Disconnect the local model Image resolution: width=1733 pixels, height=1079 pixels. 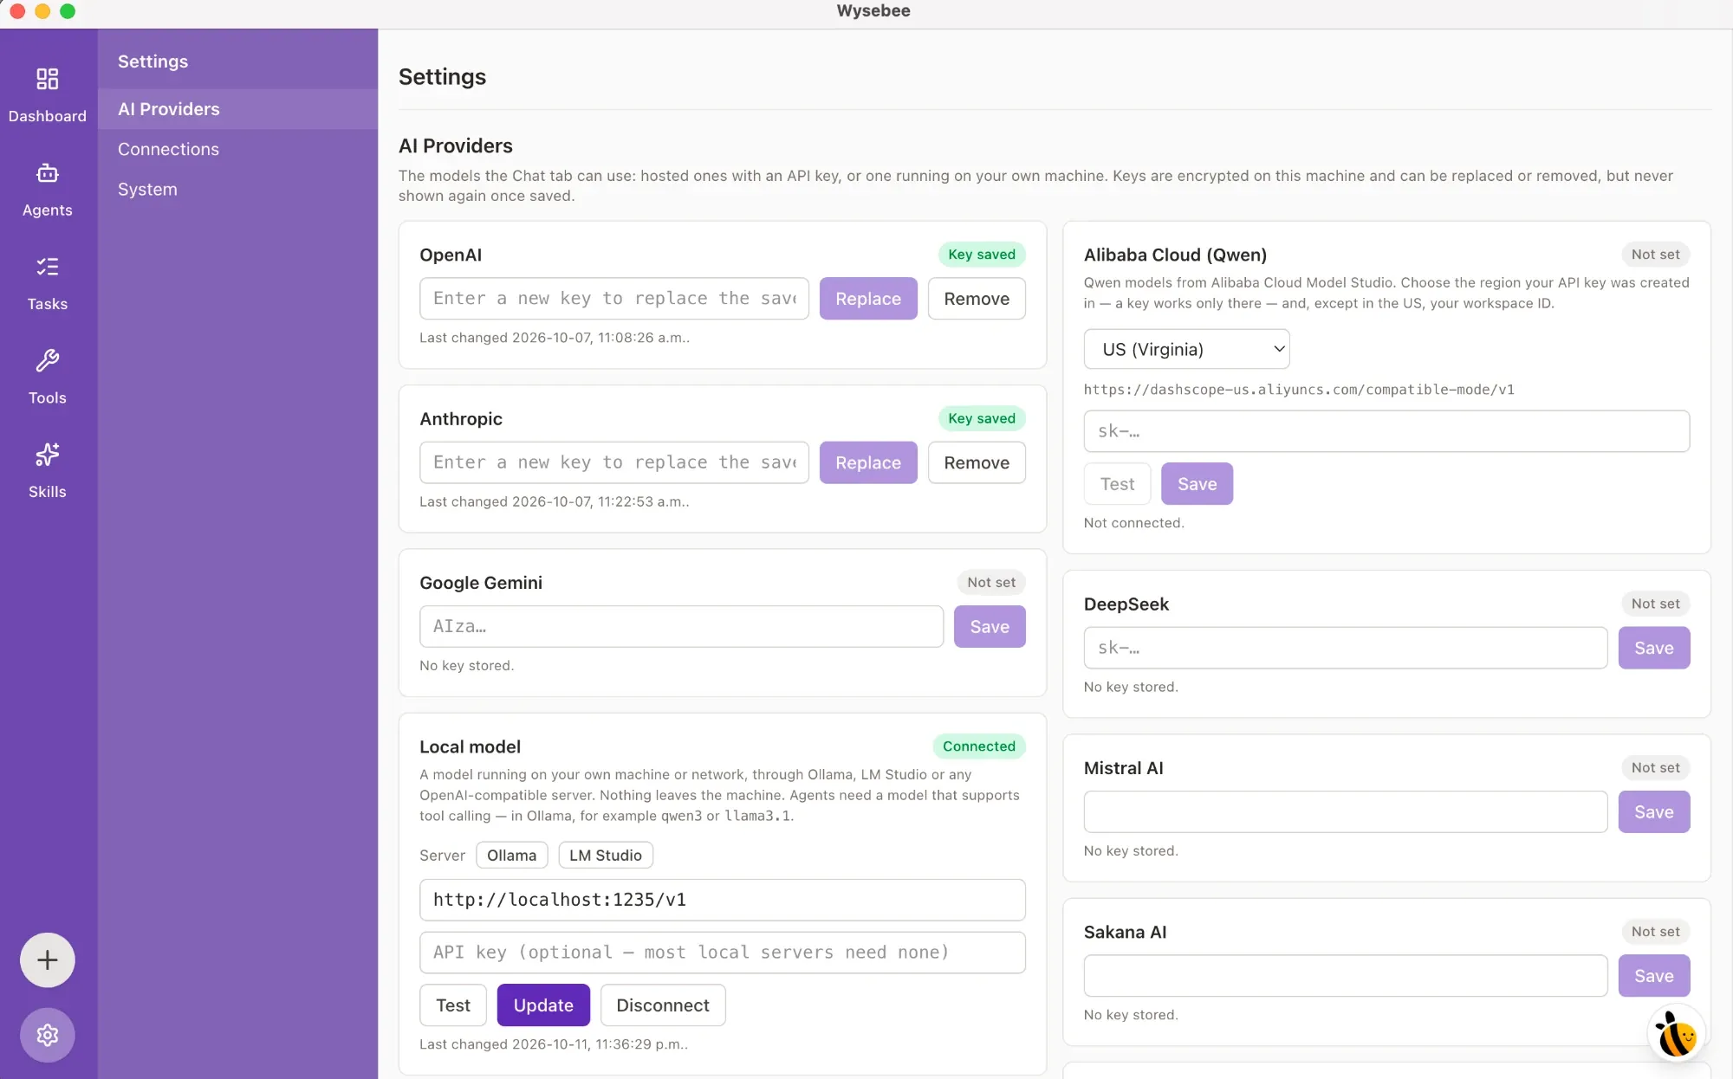[663, 1005]
